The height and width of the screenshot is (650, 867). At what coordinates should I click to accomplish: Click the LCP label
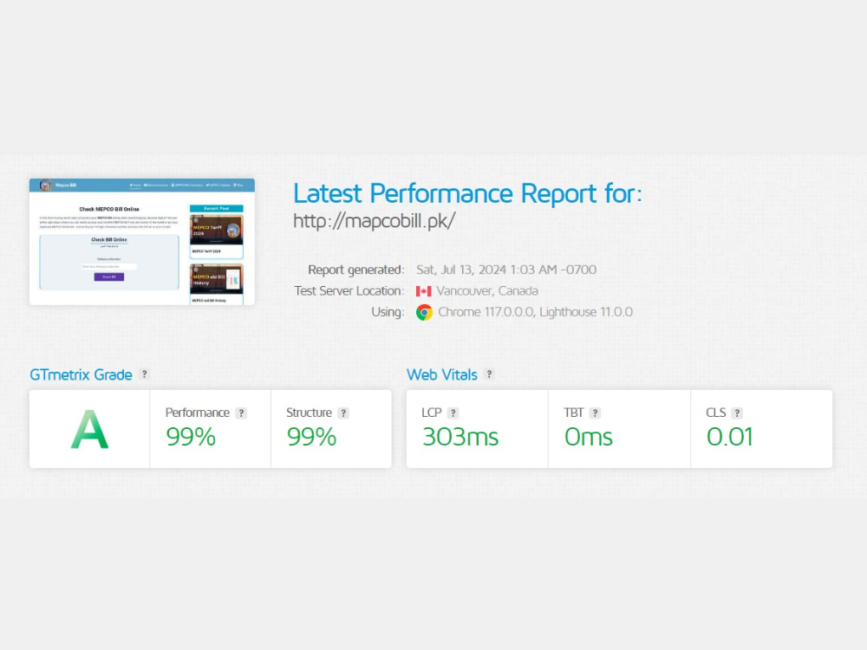[431, 413]
